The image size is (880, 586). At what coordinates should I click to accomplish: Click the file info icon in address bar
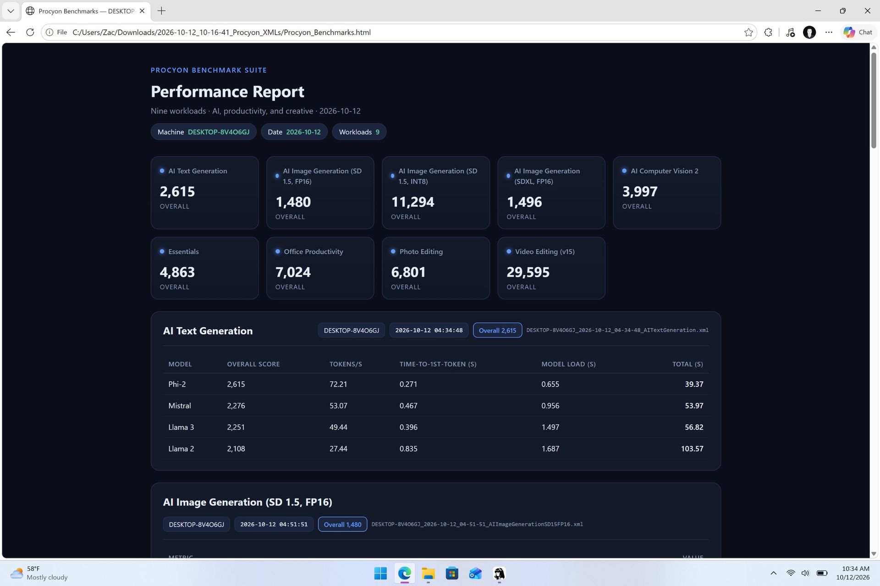coord(49,32)
